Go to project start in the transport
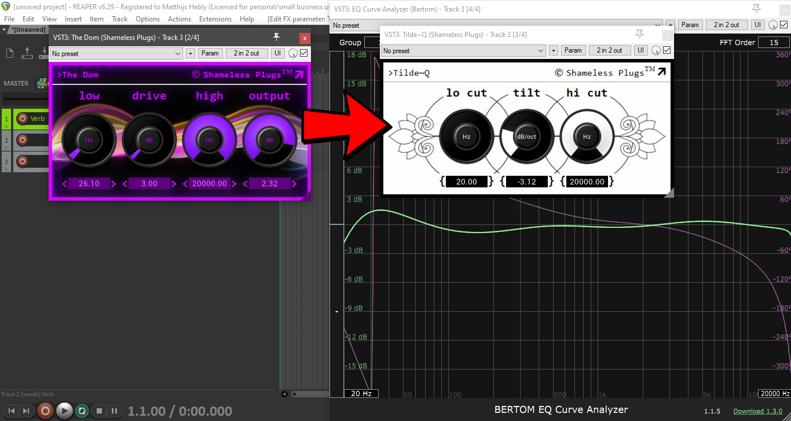This screenshot has height=421, width=791. coord(11,411)
